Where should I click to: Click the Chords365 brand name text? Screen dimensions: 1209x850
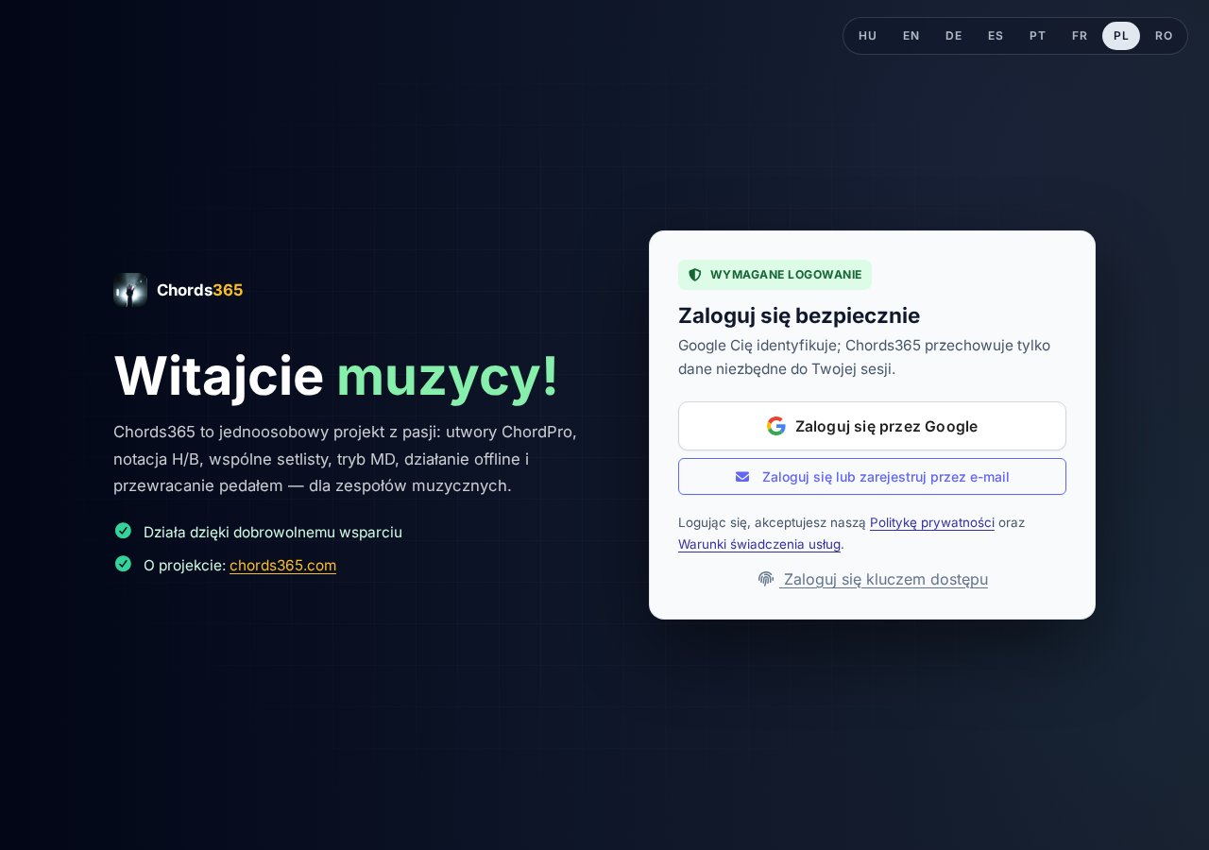pos(200,290)
